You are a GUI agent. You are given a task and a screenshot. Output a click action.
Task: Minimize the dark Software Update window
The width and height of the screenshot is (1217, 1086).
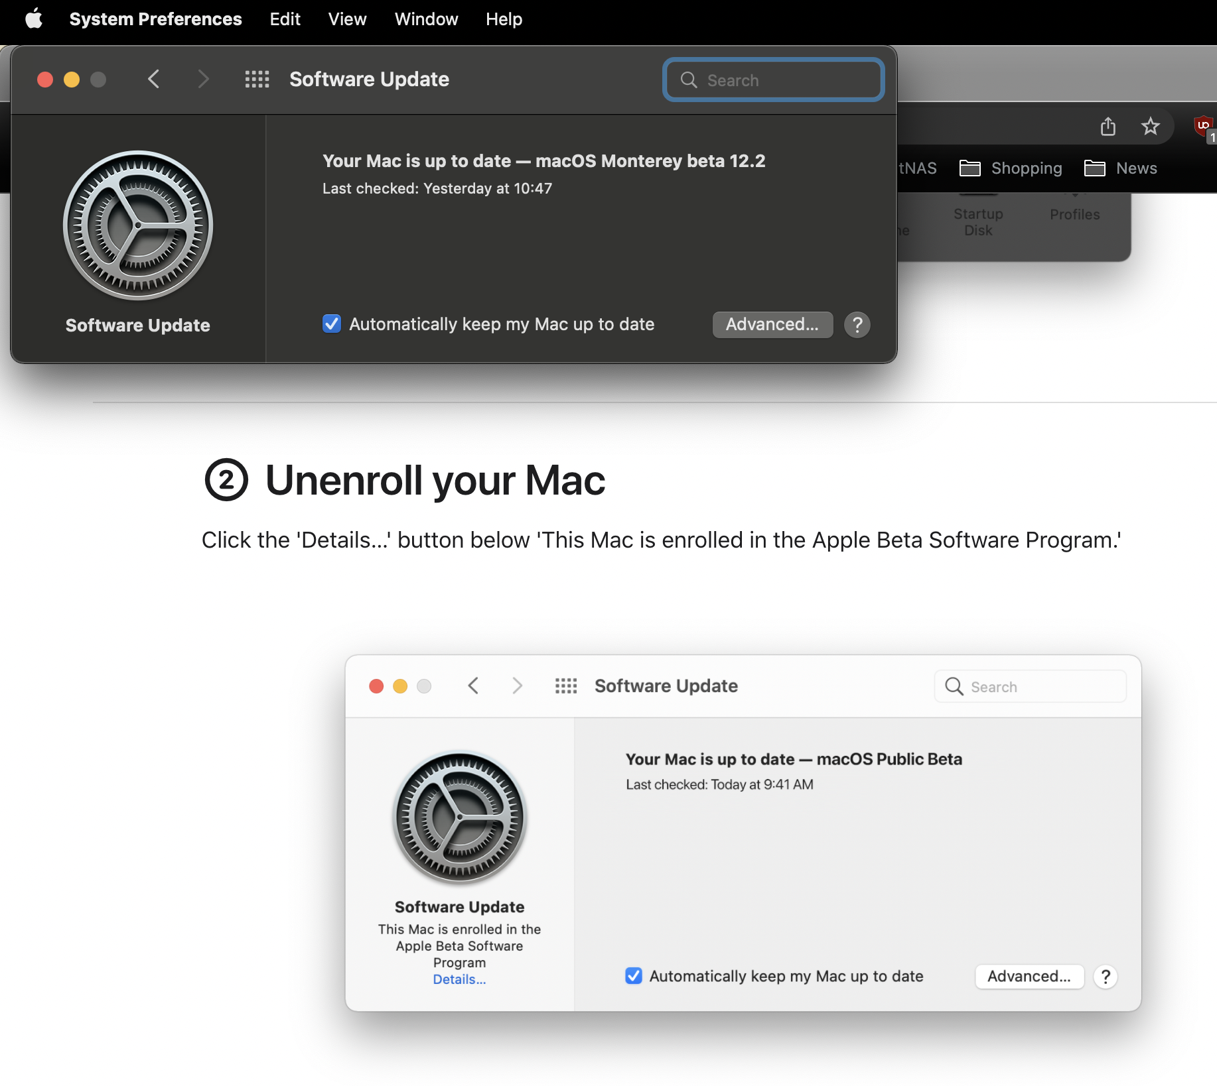(72, 80)
